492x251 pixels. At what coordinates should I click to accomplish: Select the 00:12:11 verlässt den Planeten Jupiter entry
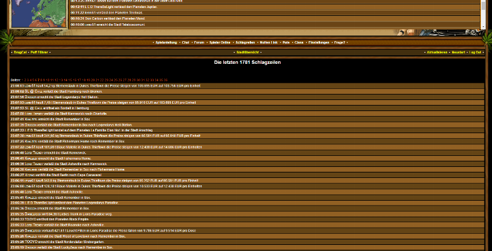(275, 7)
